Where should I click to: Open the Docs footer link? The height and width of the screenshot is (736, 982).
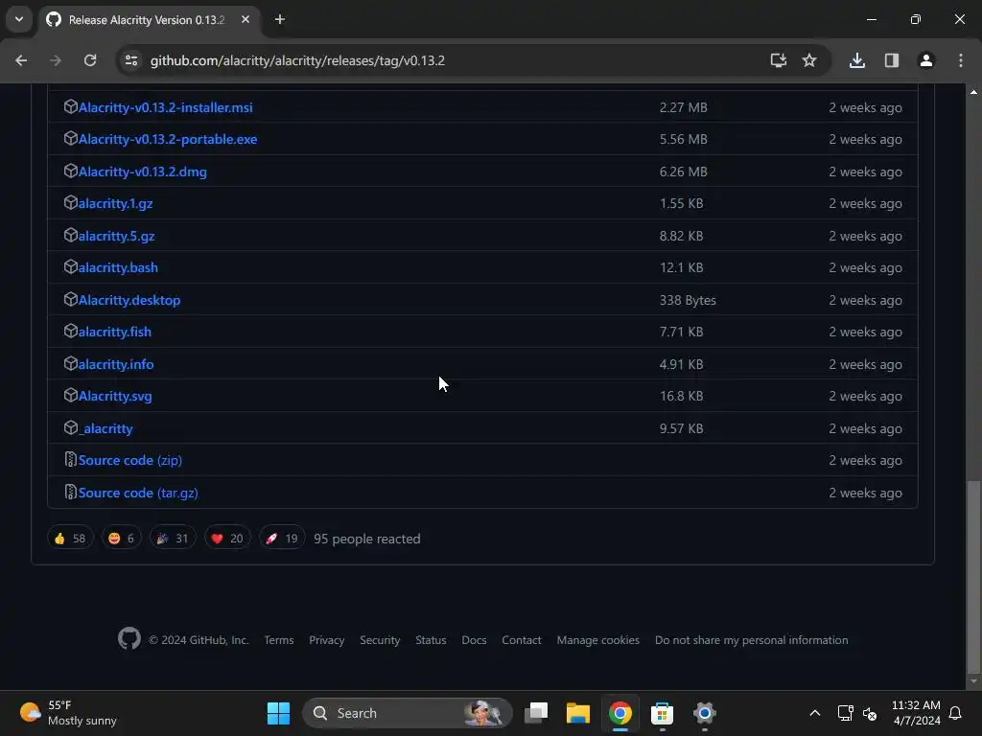click(474, 640)
